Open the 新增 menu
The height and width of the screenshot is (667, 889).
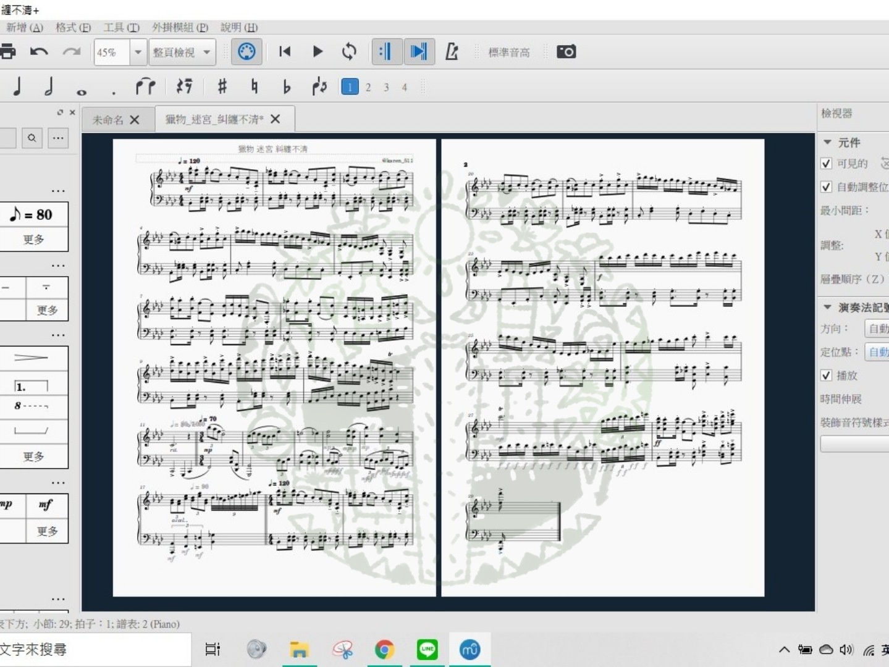coord(24,27)
